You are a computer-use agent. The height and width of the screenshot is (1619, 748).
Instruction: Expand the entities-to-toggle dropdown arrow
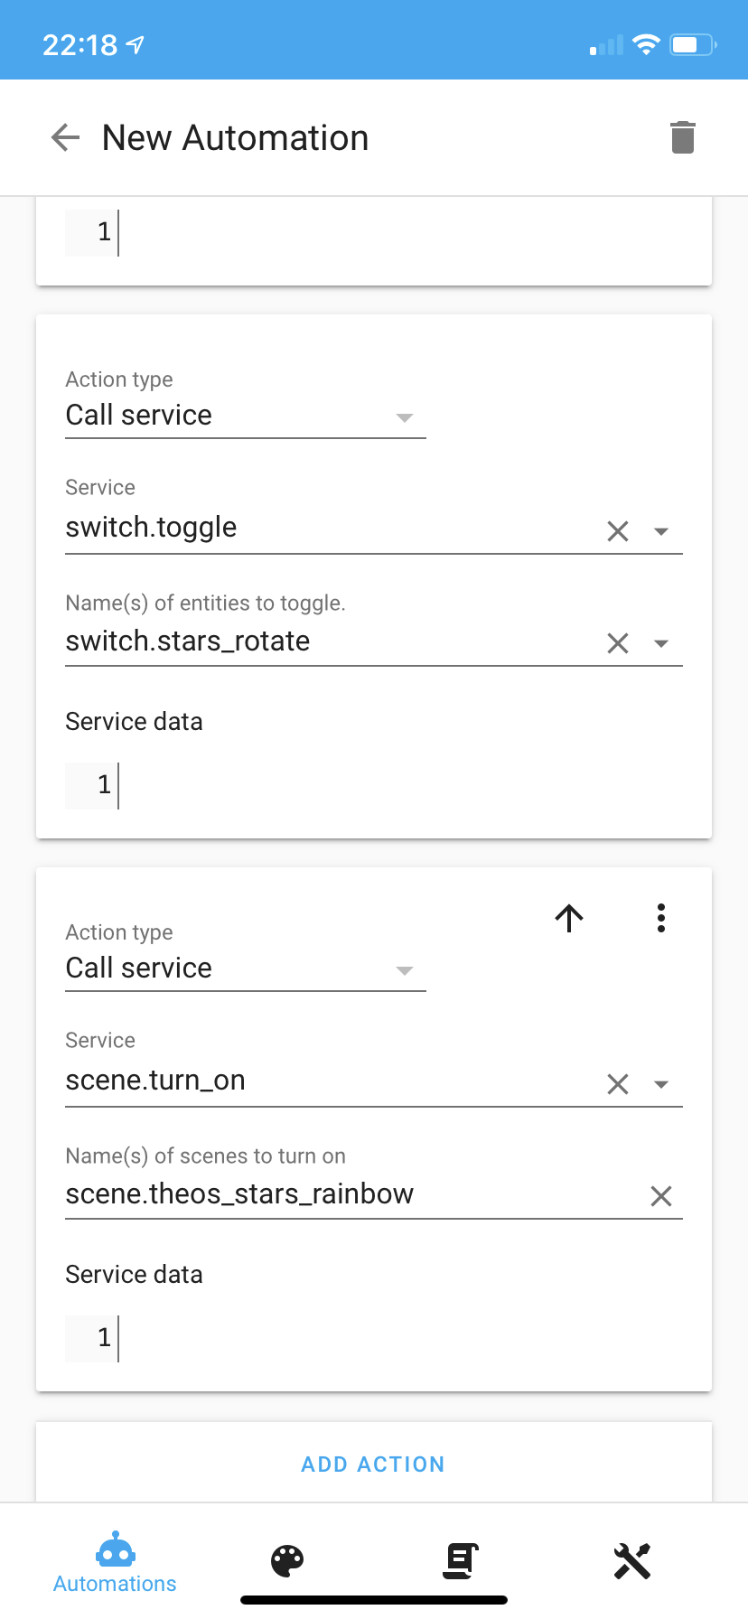click(x=662, y=643)
